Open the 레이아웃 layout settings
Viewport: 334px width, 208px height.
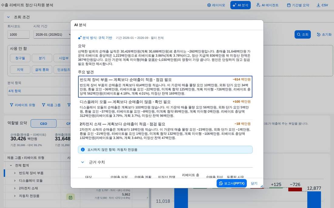[216, 5]
